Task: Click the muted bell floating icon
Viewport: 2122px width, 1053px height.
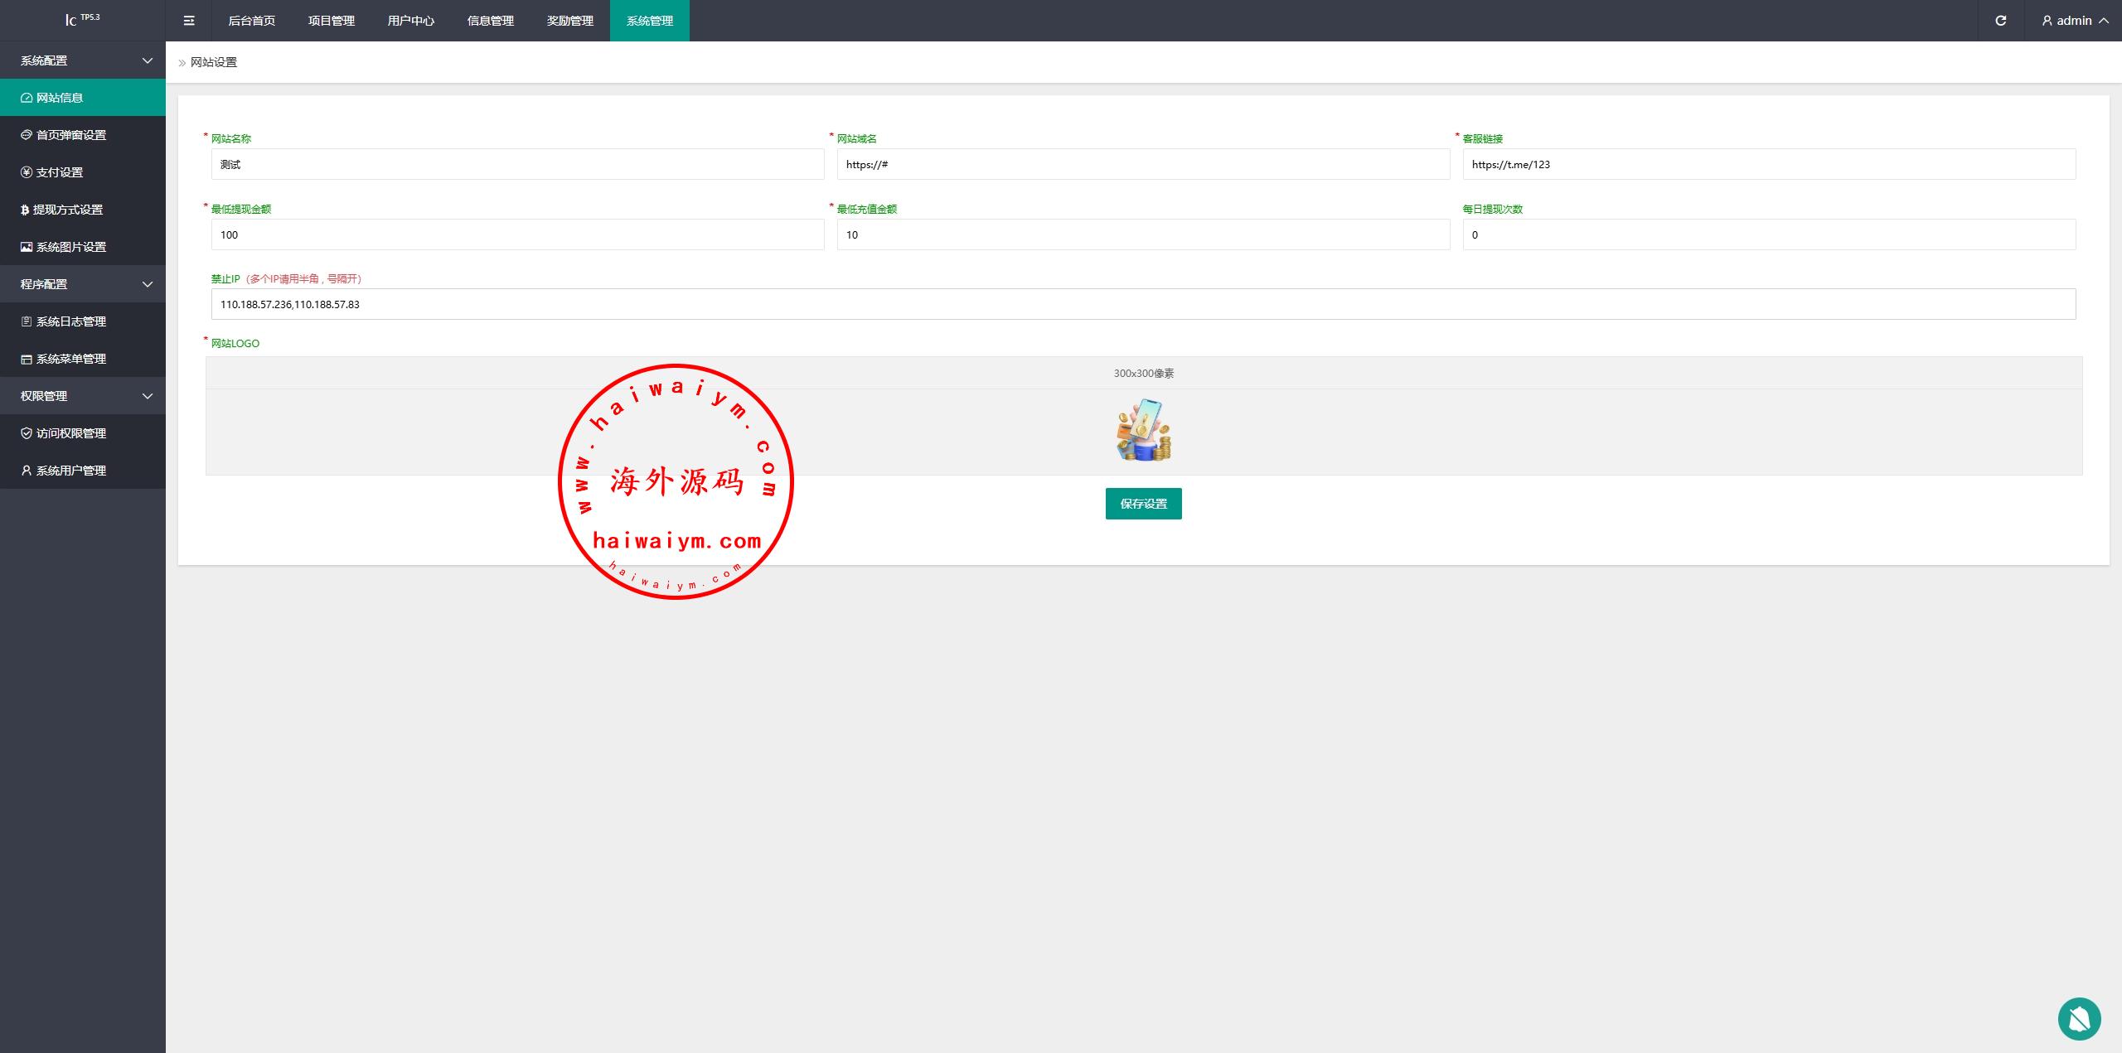Action: [2079, 1018]
